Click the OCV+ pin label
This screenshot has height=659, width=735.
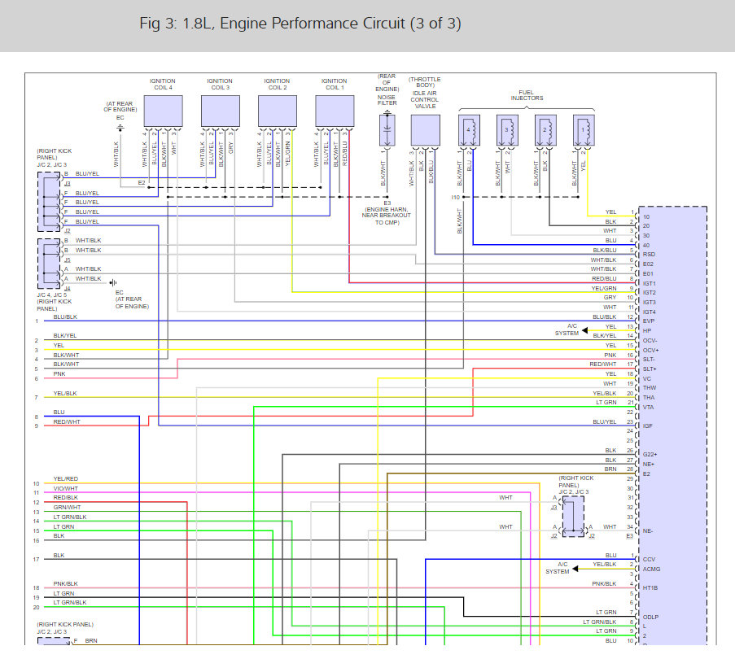click(650, 351)
